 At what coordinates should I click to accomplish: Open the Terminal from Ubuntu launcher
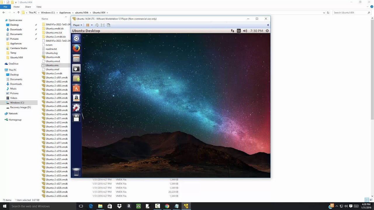(x=76, y=69)
